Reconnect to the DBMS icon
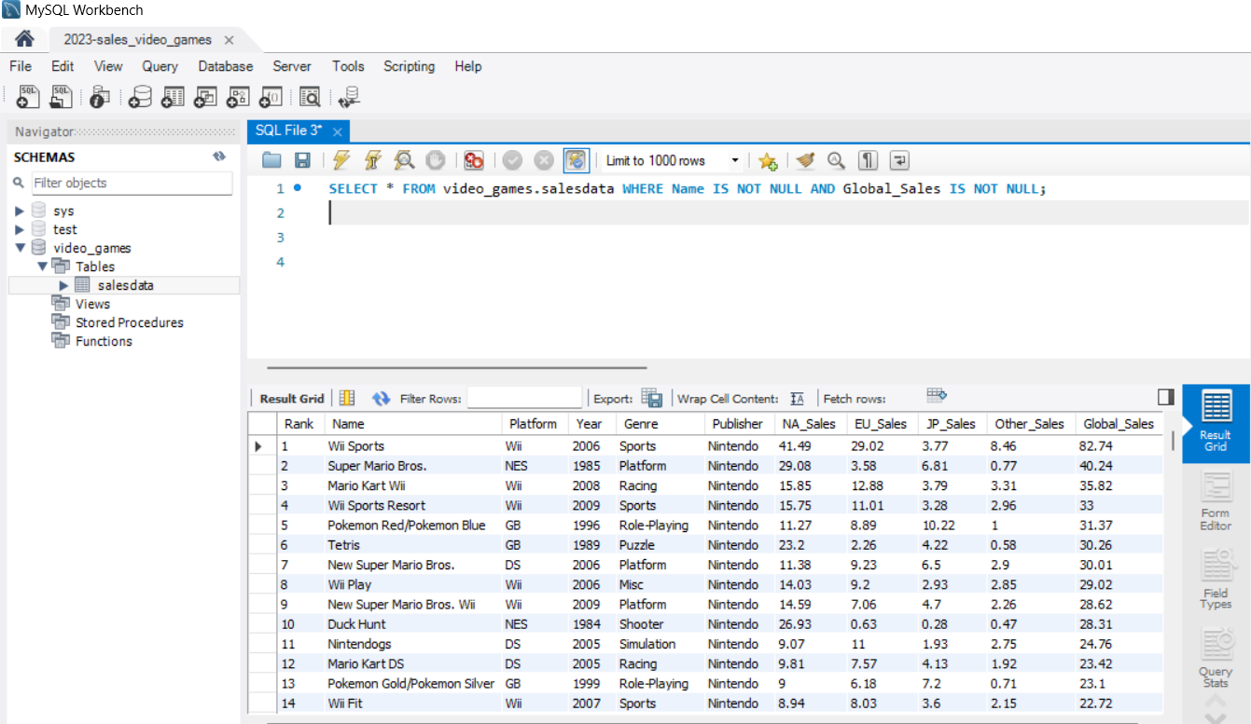This screenshot has width=1251, height=724. click(x=350, y=96)
